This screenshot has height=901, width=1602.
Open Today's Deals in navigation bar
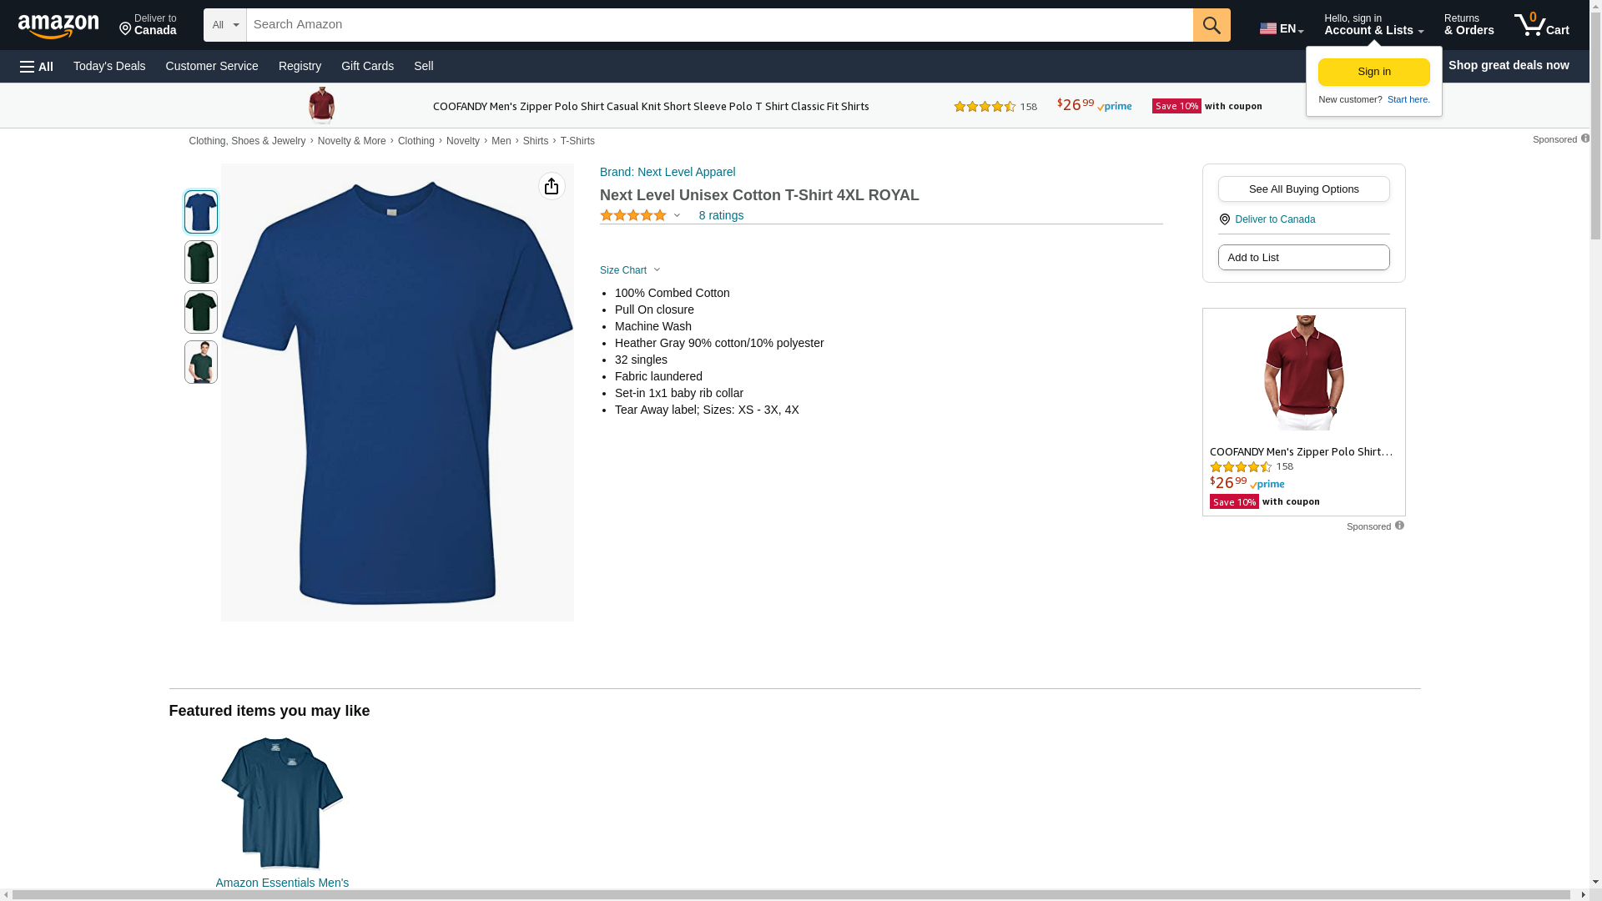click(109, 66)
